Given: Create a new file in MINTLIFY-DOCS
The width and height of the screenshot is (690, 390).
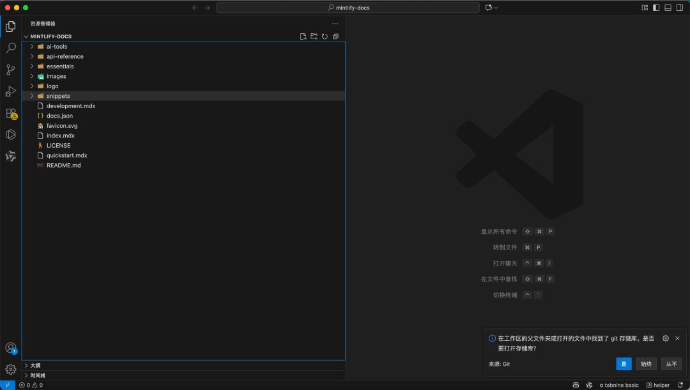Looking at the screenshot, I should pyautogui.click(x=303, y=36).
